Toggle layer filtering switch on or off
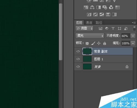 click(134, 28)
